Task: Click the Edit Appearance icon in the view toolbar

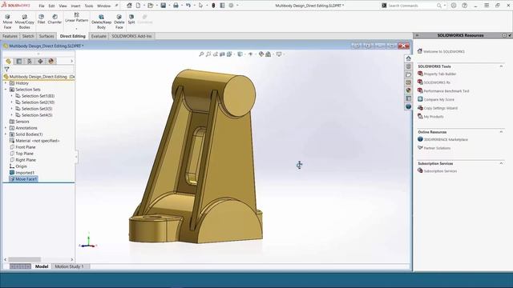Action: (261, 54)
